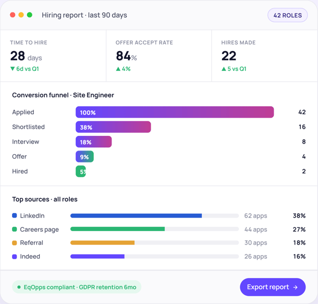Click the 'Top sources · all roles' heading
The width and height of the screenshot is (318, 304).
(45, 199)
